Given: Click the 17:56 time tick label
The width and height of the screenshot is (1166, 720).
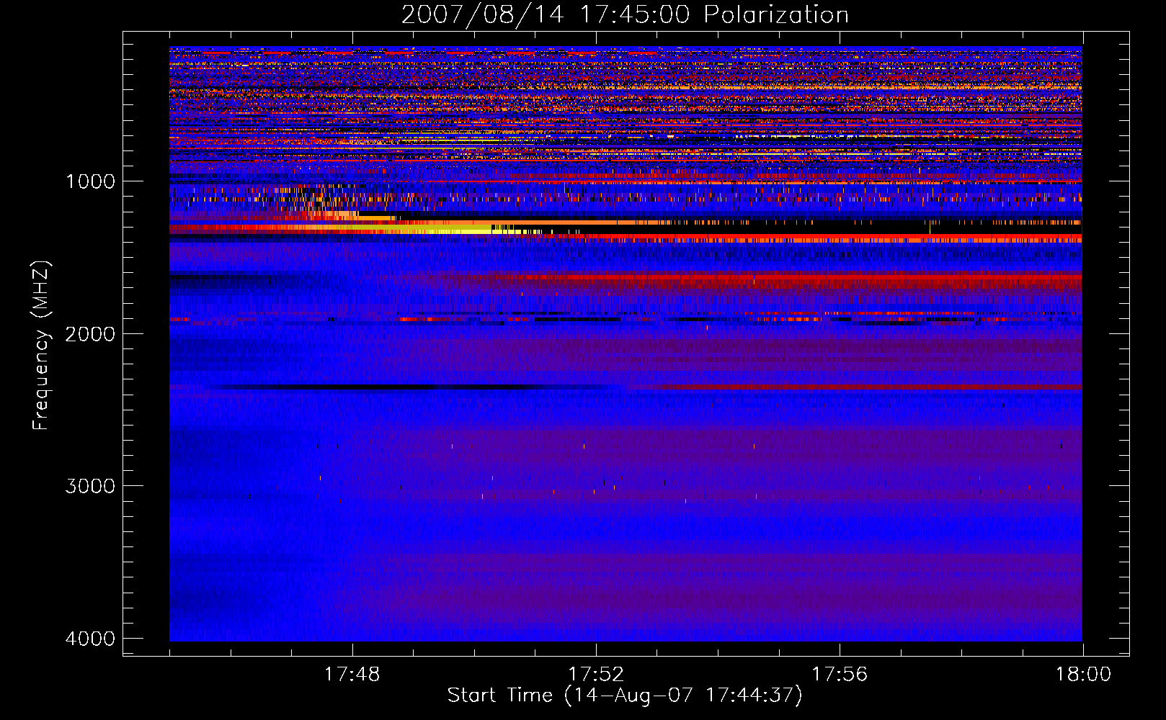Looking at the screenshot, I should (x=840, y=675).
